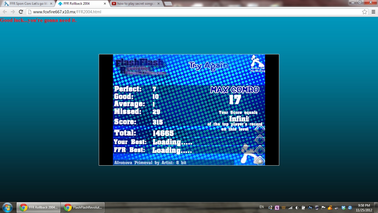Open the Action Center flag icon
The image size is (378, 213).
coord(323,207)
